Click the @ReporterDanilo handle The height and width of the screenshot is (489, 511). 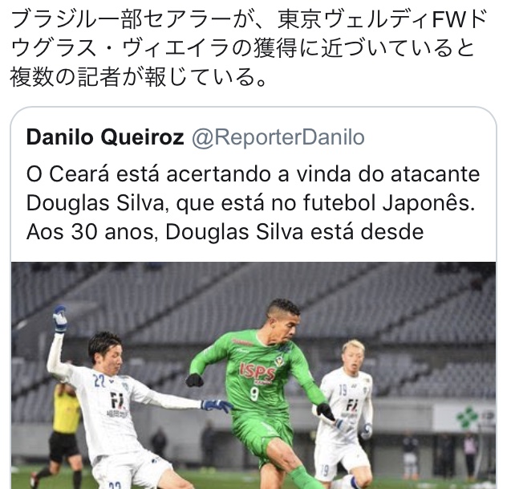pos(278,137)
